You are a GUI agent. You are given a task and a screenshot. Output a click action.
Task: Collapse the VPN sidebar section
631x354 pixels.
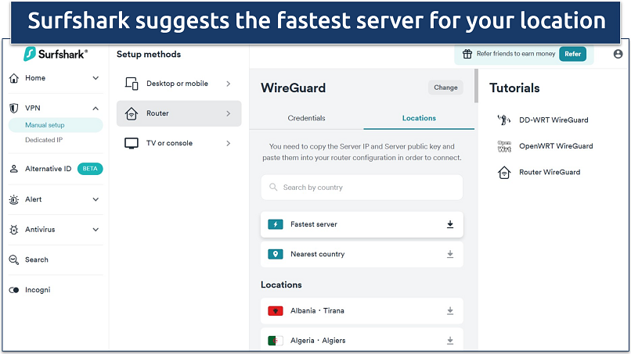(96, 109)
